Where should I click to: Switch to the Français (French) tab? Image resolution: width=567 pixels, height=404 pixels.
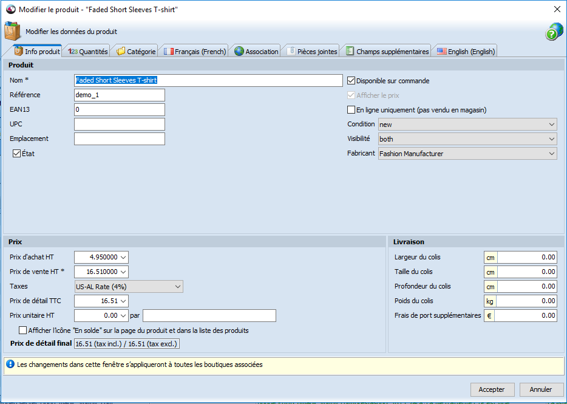[x=195, y=52]
